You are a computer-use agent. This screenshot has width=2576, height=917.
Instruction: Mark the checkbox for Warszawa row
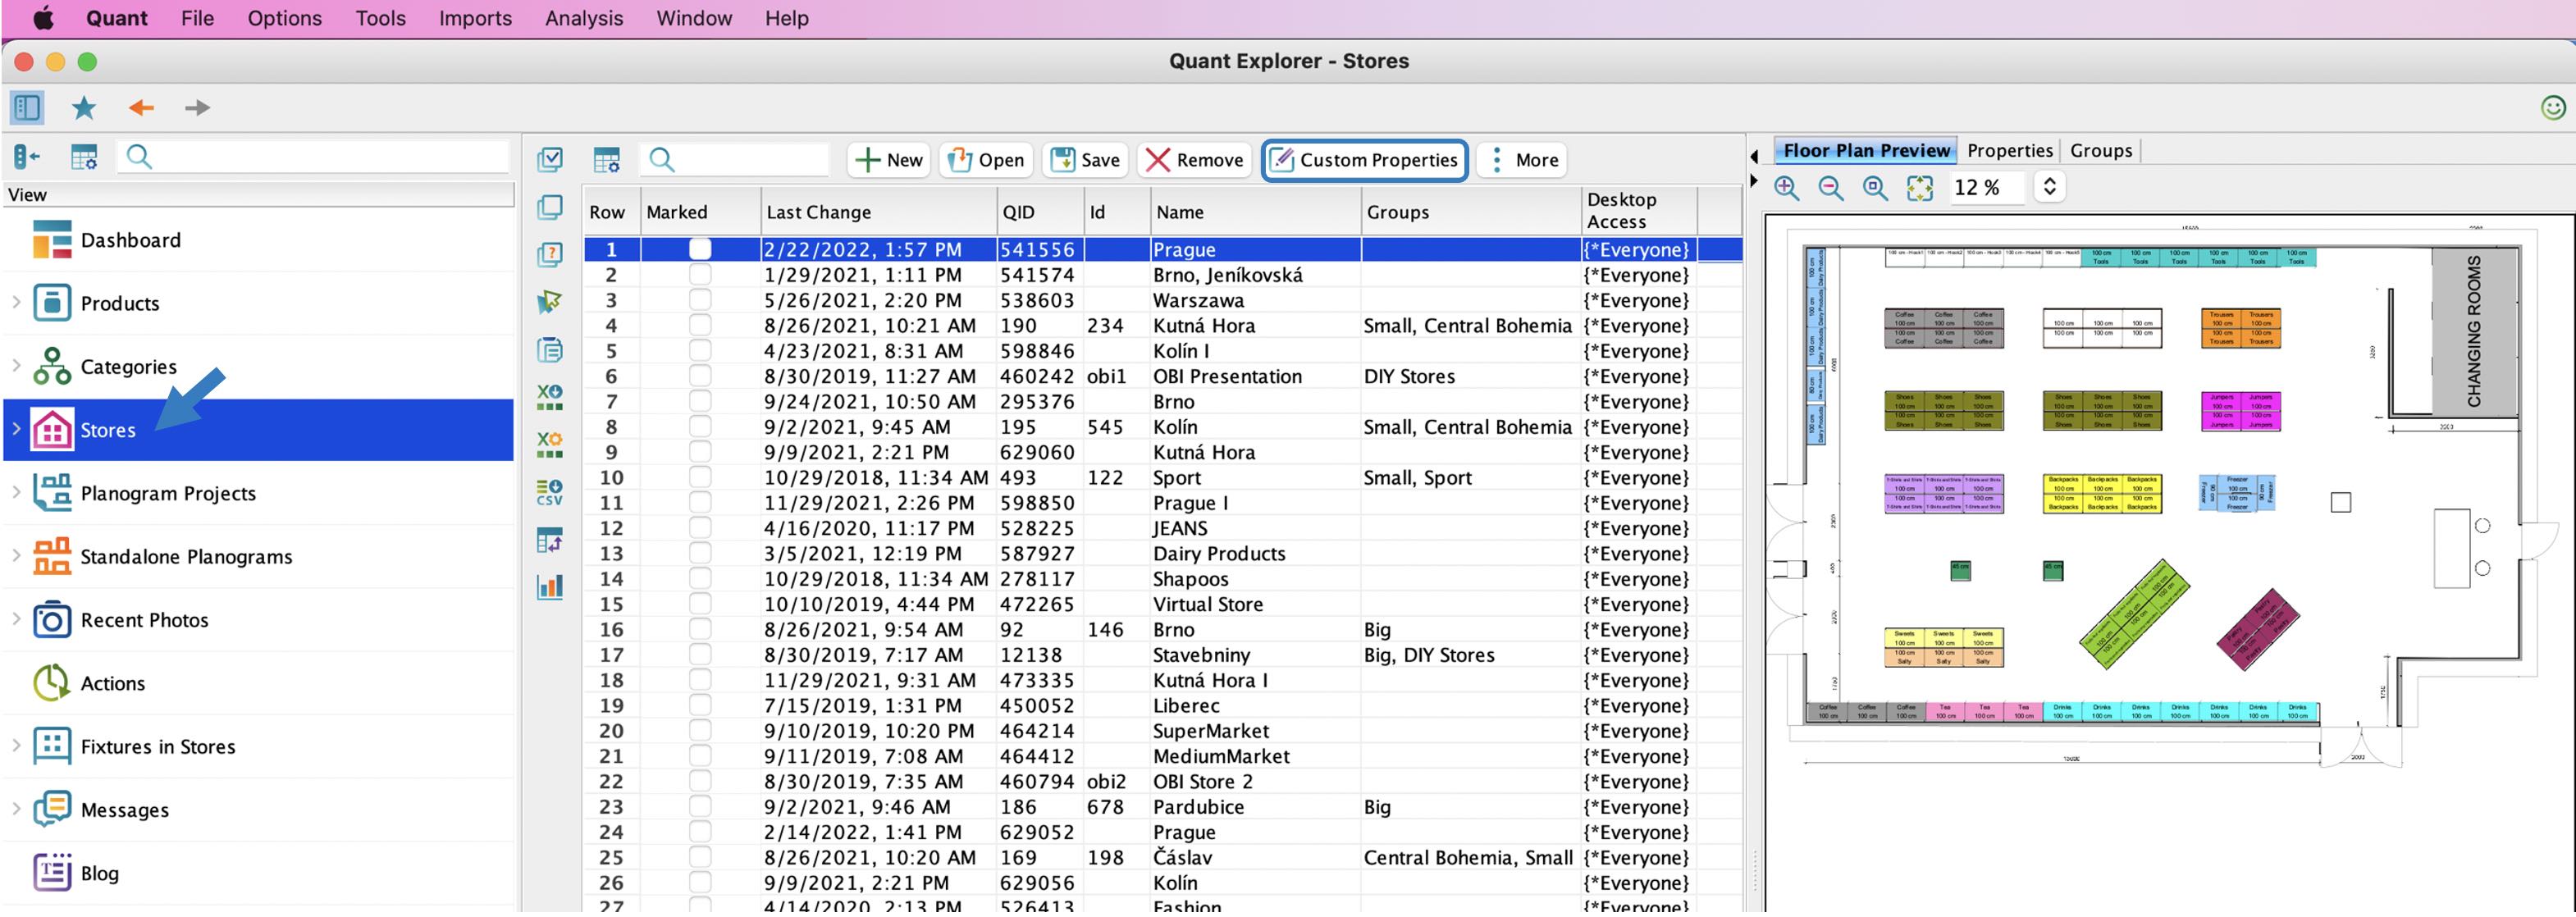(x=700, y=300)
